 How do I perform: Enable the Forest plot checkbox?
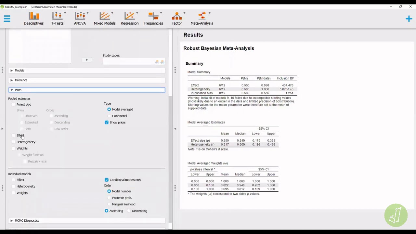pyautogui.click(x=13, y=104)
